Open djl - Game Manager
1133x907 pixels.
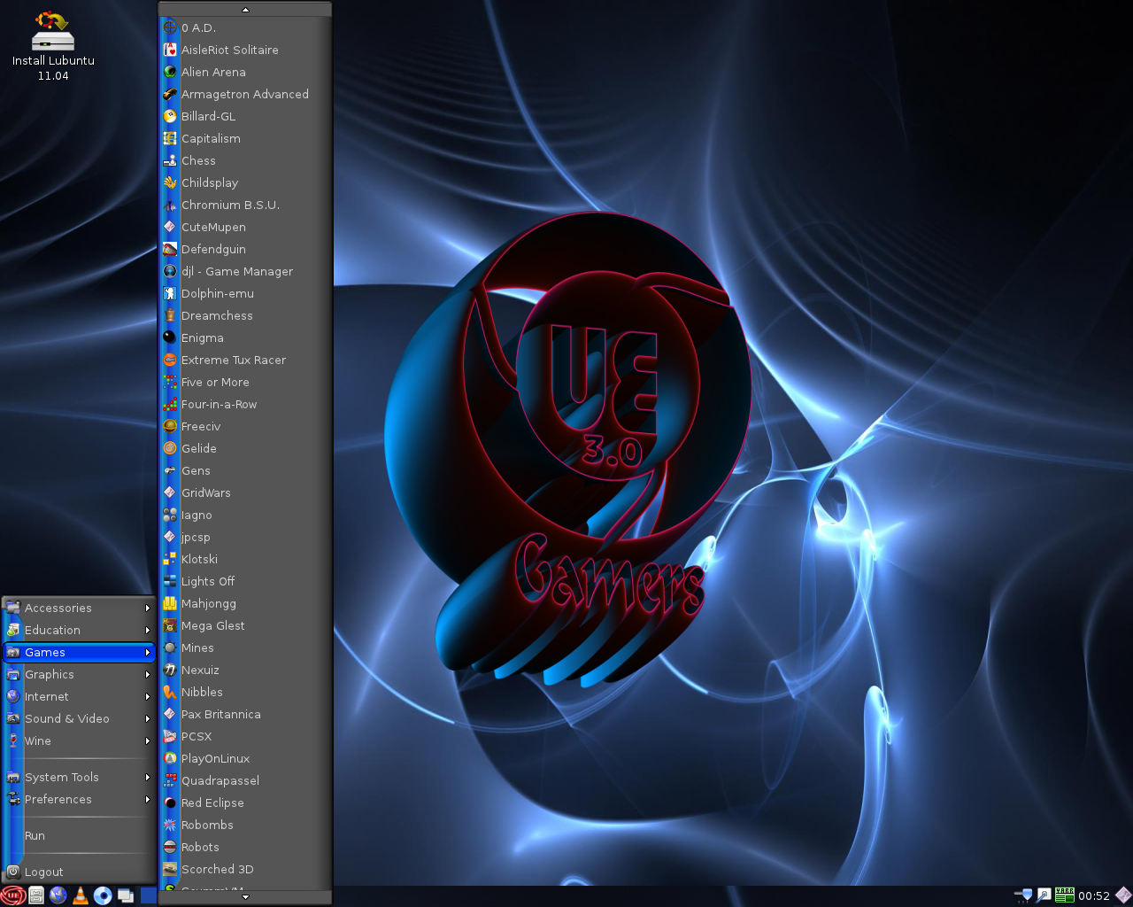coord(245,271)
